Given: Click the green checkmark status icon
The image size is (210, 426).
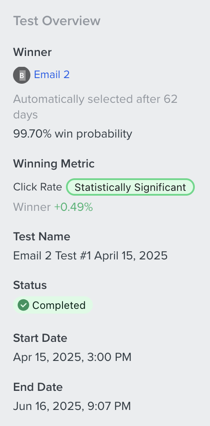Looking at the screenshot, I should 23,305.
